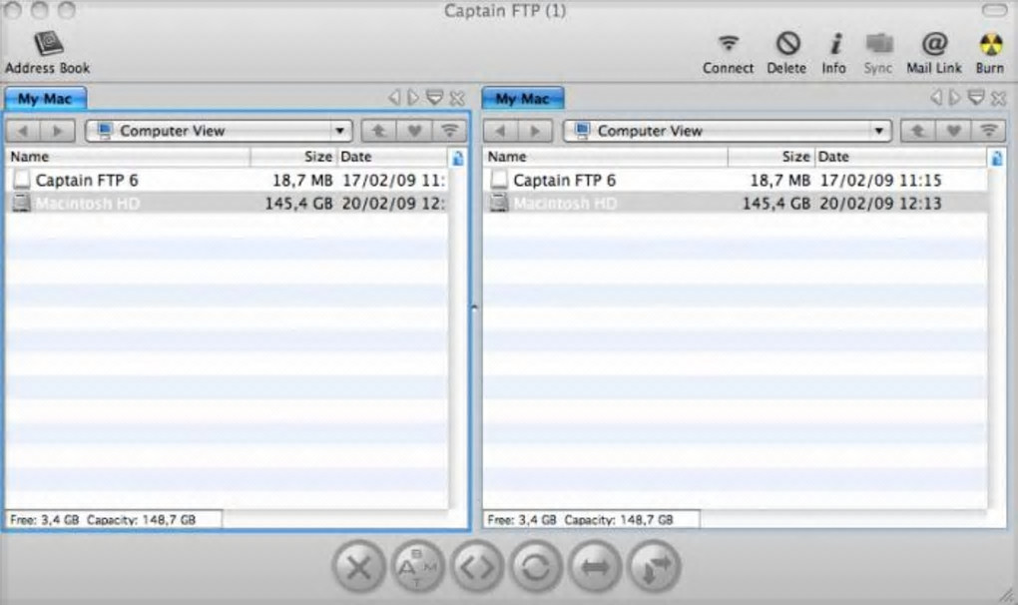Select previous tab arrow in left pane
1018x605 pixels.
point(394,98)
